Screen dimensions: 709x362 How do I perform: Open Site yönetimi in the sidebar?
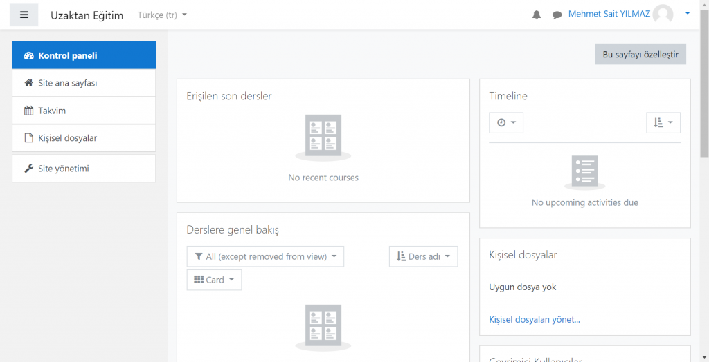coord(84,169)
